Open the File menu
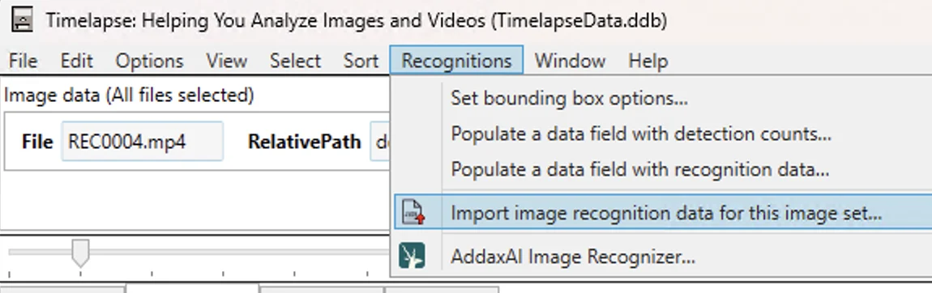The width and height of the screenshot is (932, 293). pos(24,61)
